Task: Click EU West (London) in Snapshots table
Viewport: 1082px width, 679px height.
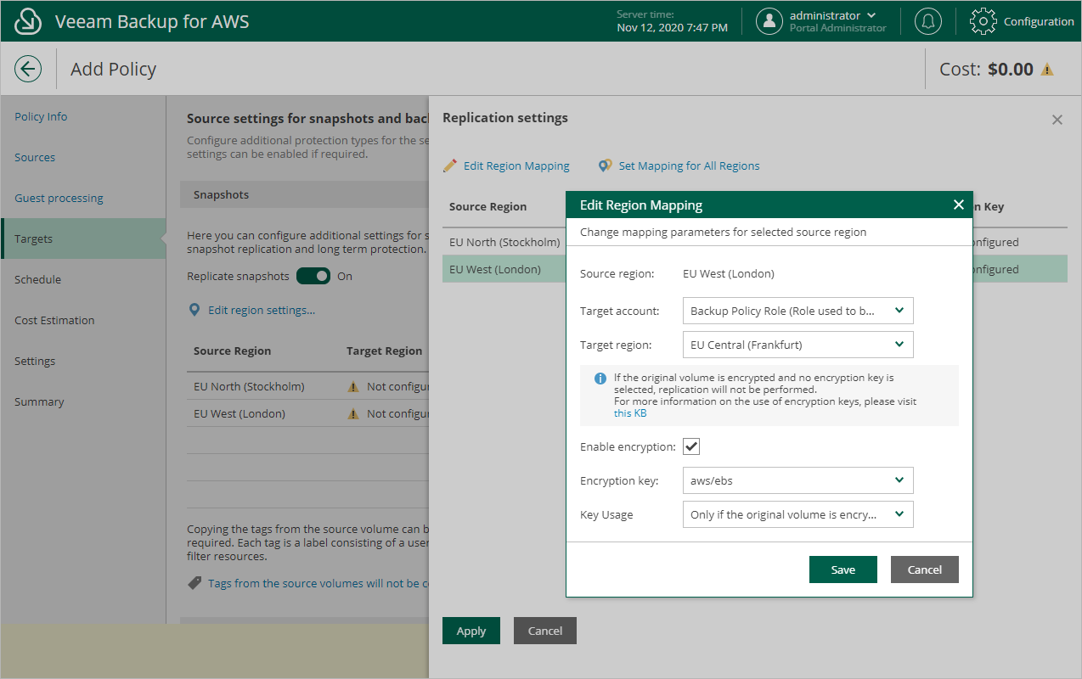Action: [240, 413]
